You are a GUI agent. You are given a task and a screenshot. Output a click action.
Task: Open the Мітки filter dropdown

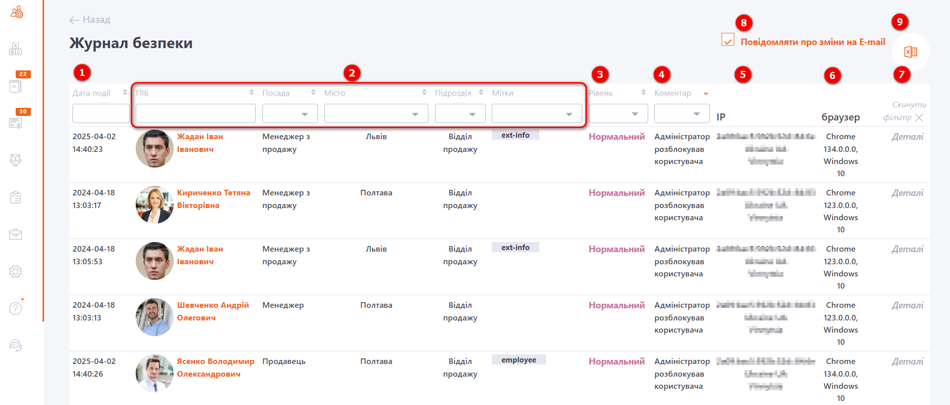536,114
